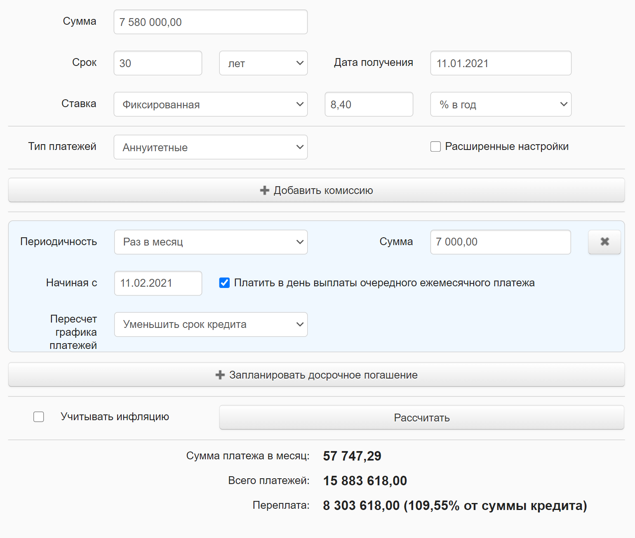Open recalculation dropdown 'Уменьшить срок кредита'
635x538 pixels.
(211, 324)
